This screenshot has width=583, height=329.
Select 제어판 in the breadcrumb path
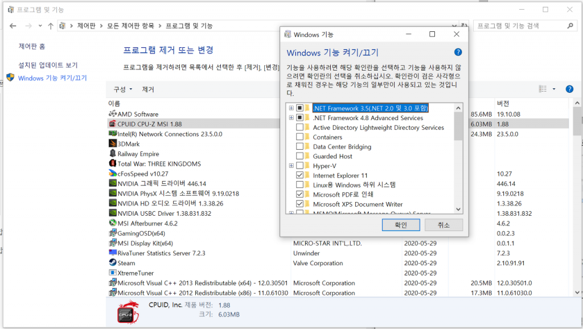pos(87,26)
